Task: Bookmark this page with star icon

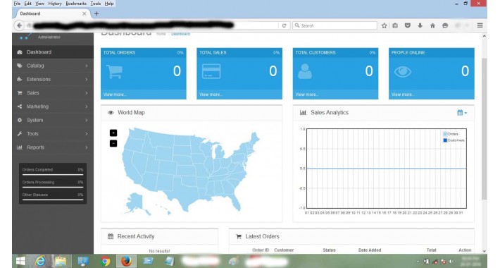Action: pos(384,25)
